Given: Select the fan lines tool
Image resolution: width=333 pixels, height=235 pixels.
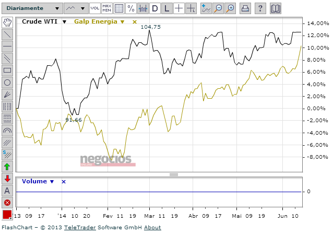Looking at the screenshot, I should tap(7, 95).
